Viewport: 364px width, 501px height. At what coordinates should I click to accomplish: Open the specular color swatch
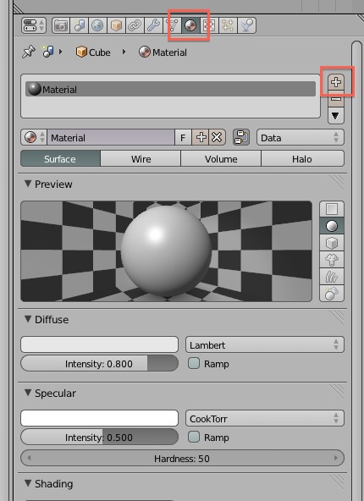click(x=99, y=418)
